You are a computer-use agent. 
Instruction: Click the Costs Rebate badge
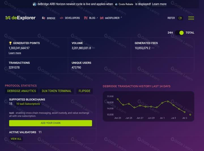(x=124, y=4)
